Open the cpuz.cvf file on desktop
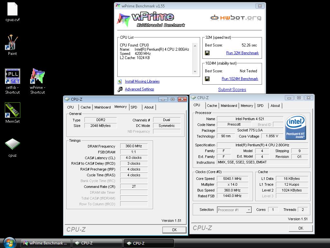Image resolution: width=330 pixels, height=248 pixels. (13, 12)
